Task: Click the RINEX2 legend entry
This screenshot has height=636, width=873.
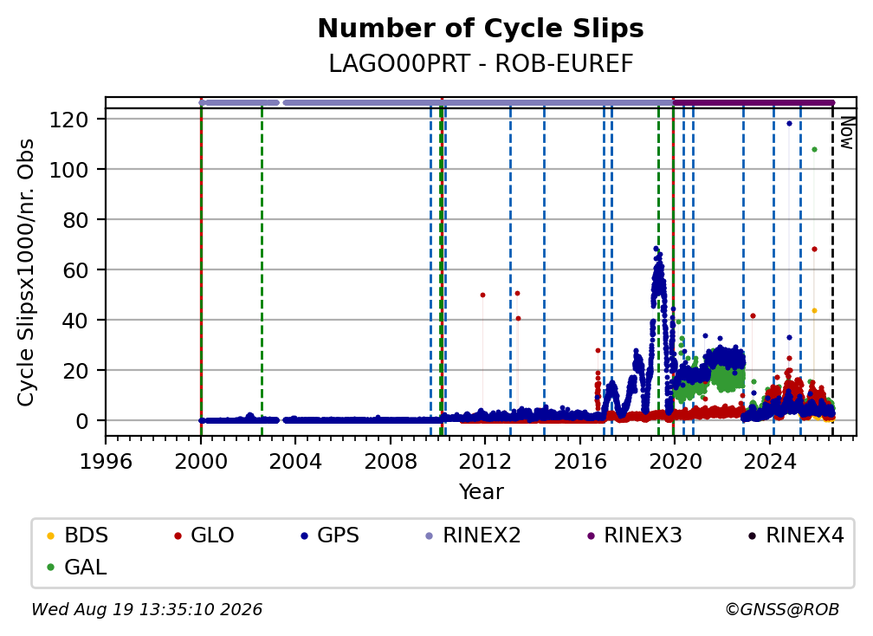Action: 473,535
